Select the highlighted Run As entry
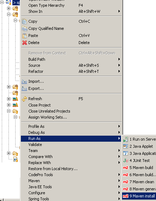The image size is (156, 201). [x=71, y=138]
